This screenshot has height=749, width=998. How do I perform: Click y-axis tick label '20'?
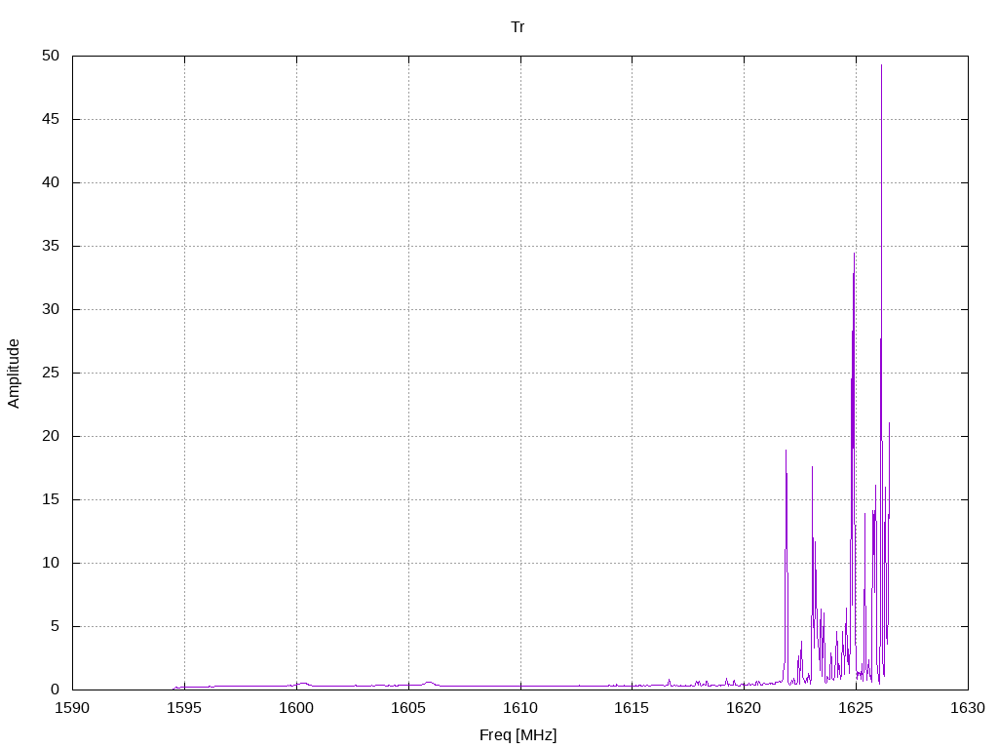(51, 436)
